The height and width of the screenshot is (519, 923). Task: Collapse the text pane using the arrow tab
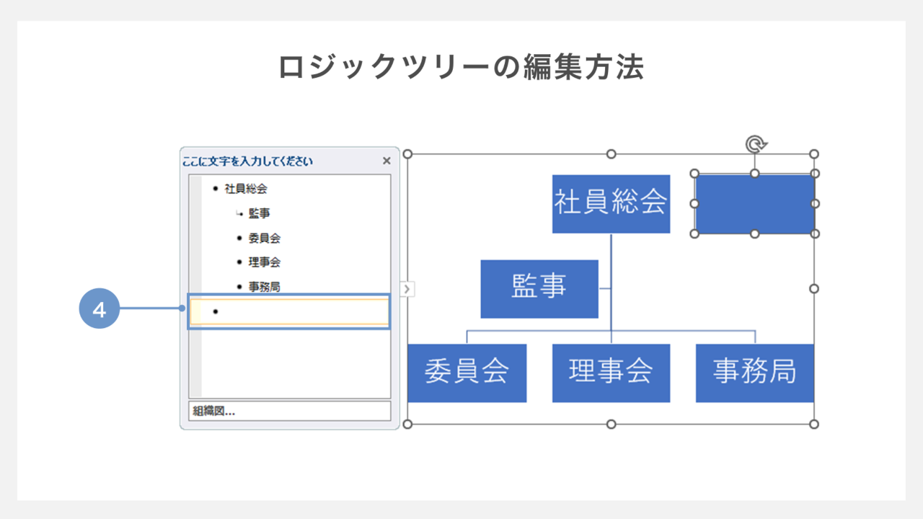pyautogui.click(x=407, y=289)
